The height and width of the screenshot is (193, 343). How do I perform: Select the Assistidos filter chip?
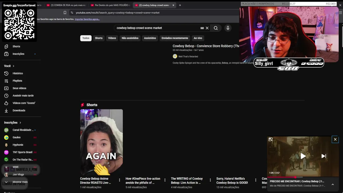(150, 38)
